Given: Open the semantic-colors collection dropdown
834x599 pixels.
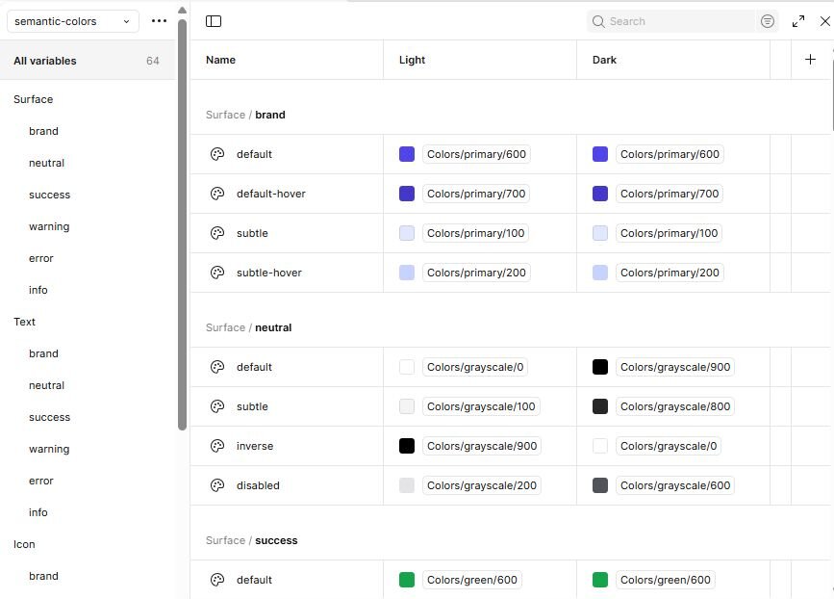Looking at the screenshot, I should point(73,21).
